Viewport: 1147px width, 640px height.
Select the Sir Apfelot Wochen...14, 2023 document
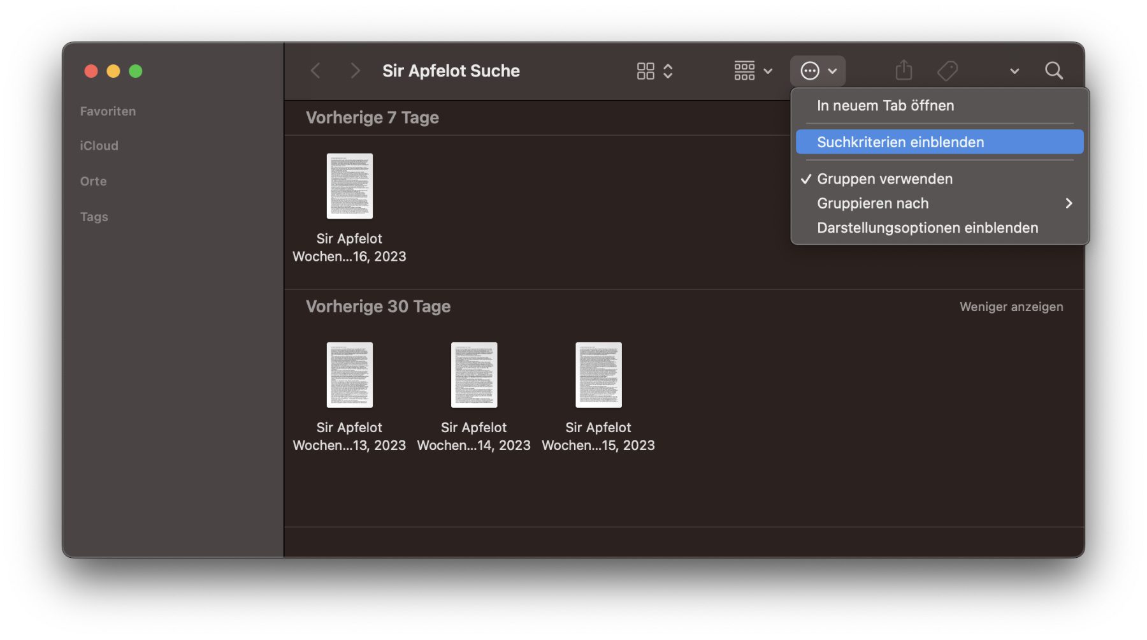coord(473,375)
